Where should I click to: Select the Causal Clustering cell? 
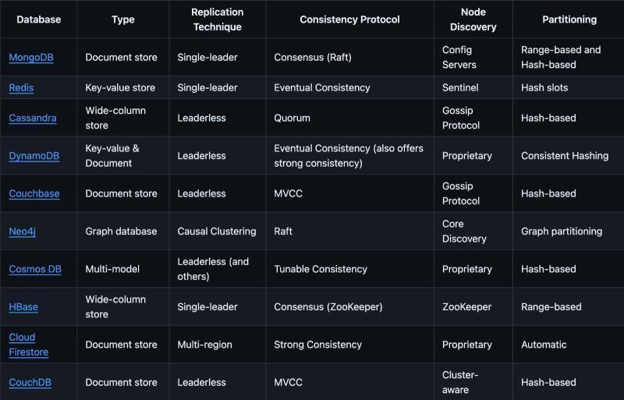pos(216,232)
